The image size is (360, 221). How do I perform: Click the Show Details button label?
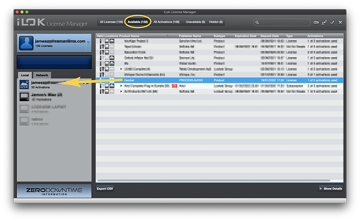pos(333,189)
